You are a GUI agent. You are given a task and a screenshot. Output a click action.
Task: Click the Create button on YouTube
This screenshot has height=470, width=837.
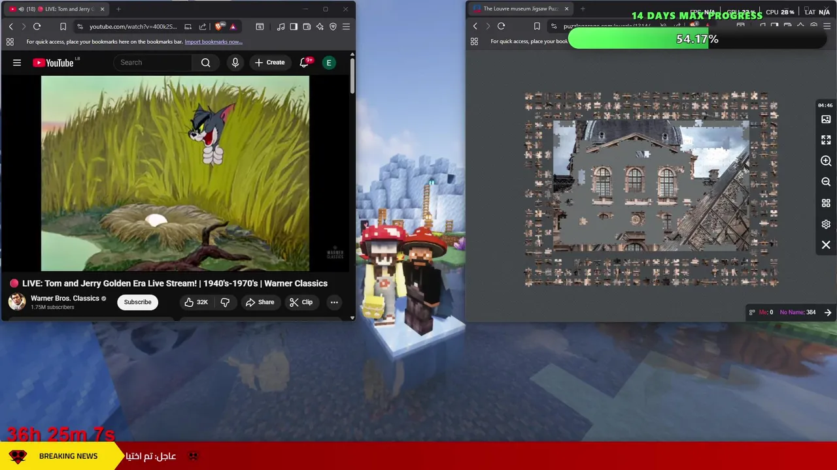pos(269,63)
